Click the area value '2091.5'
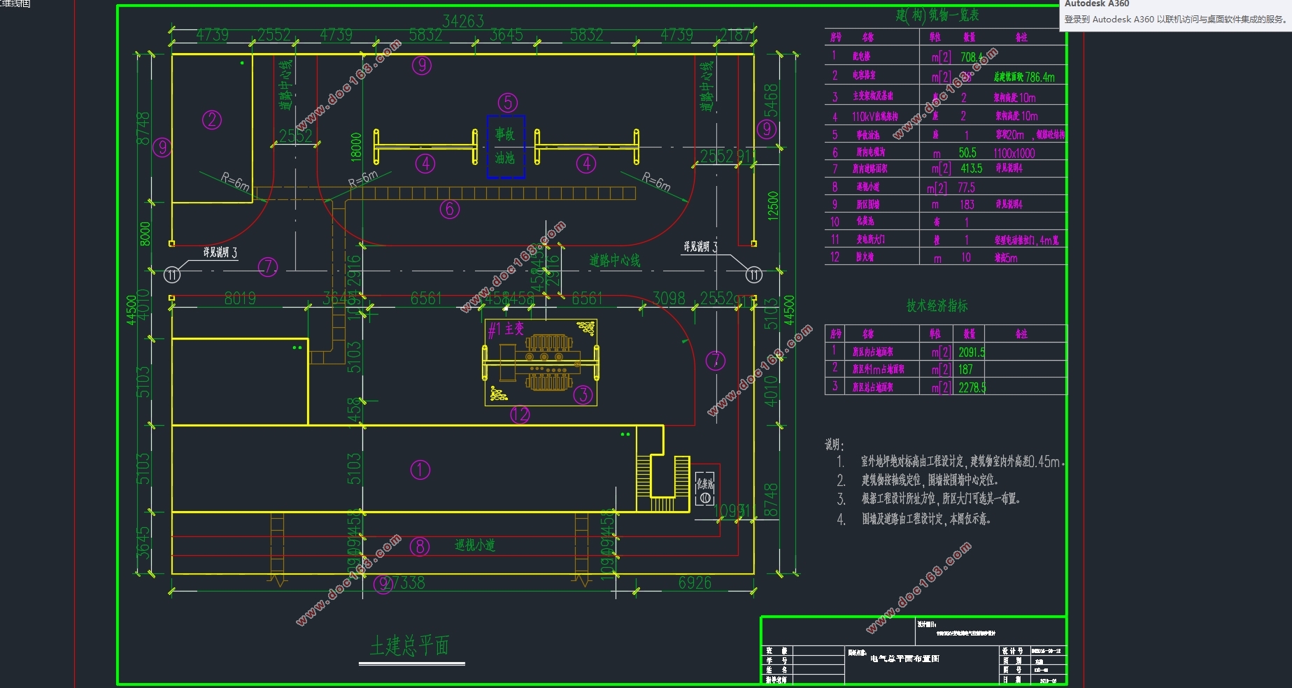Viewport: 1292px width, 688px height. 972,352
